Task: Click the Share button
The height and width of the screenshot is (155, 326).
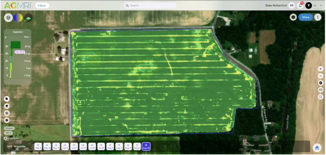Action: pos(305,17)
